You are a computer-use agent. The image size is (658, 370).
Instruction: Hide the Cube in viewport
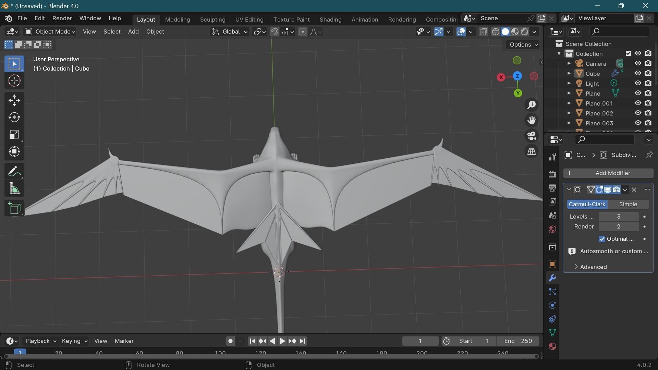click(638, 73)
